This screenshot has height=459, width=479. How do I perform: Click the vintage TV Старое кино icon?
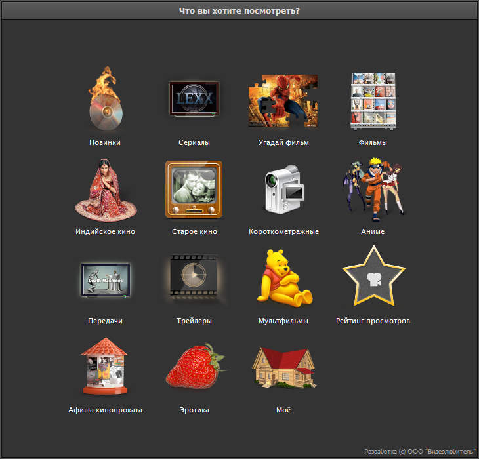point(194,190)
